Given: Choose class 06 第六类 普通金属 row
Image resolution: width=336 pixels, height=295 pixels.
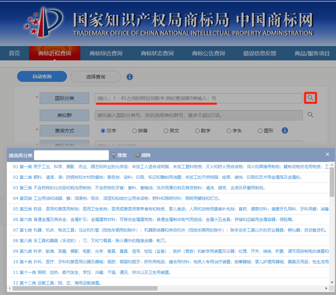Looking at the screenshot, I should click(168, 220).
